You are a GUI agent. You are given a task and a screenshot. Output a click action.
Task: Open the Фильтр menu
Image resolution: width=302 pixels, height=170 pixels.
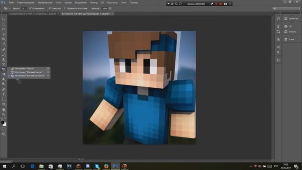click(x=94, y=3)
